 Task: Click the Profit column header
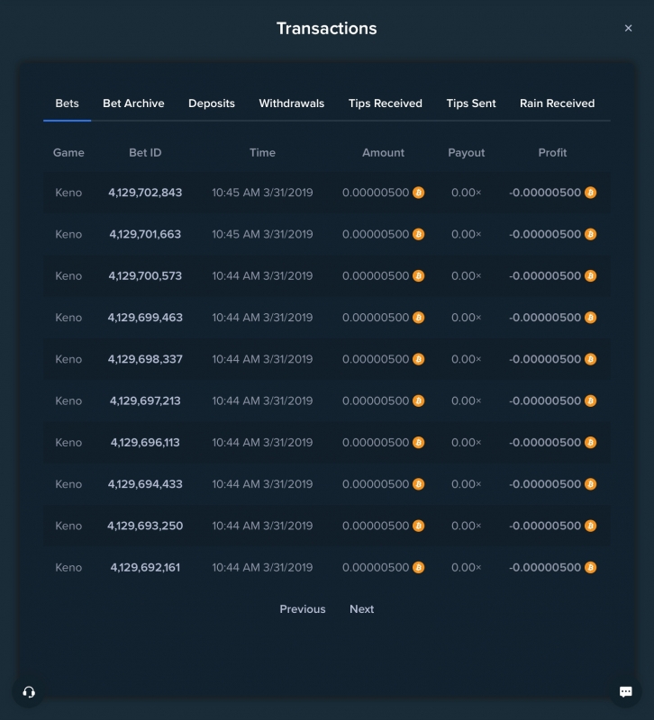pos(552,152)
